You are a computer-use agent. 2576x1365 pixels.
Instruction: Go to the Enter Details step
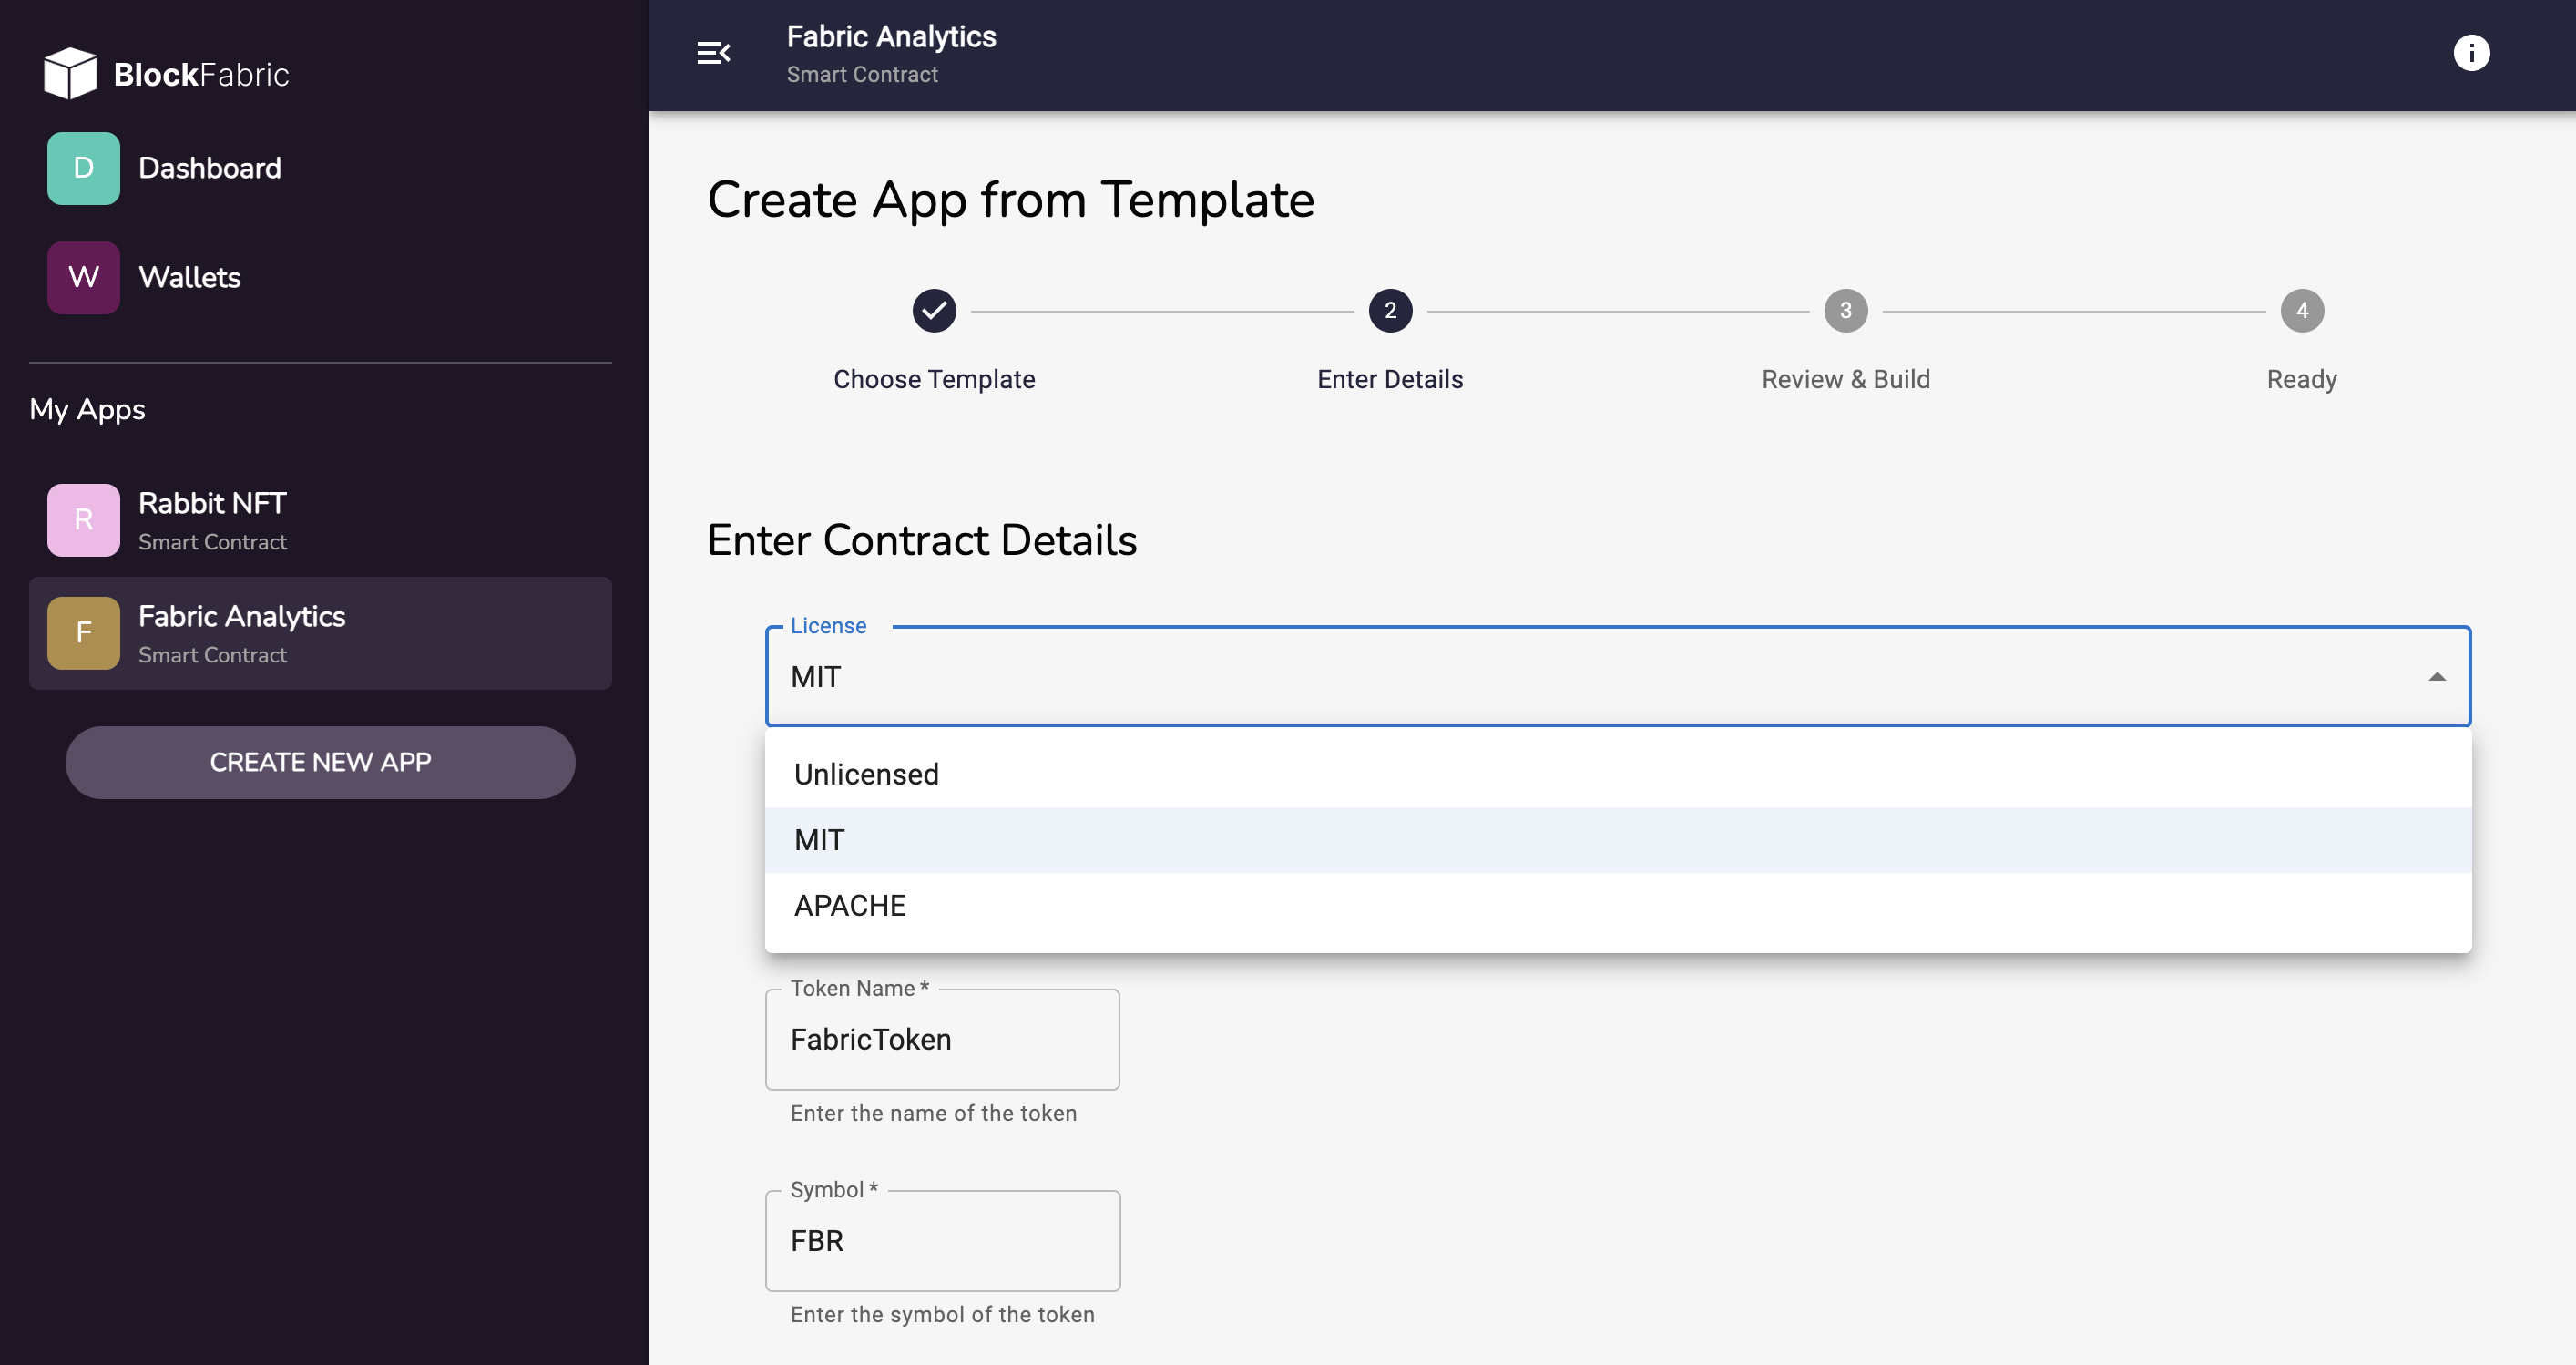[x=1389, y=379]
